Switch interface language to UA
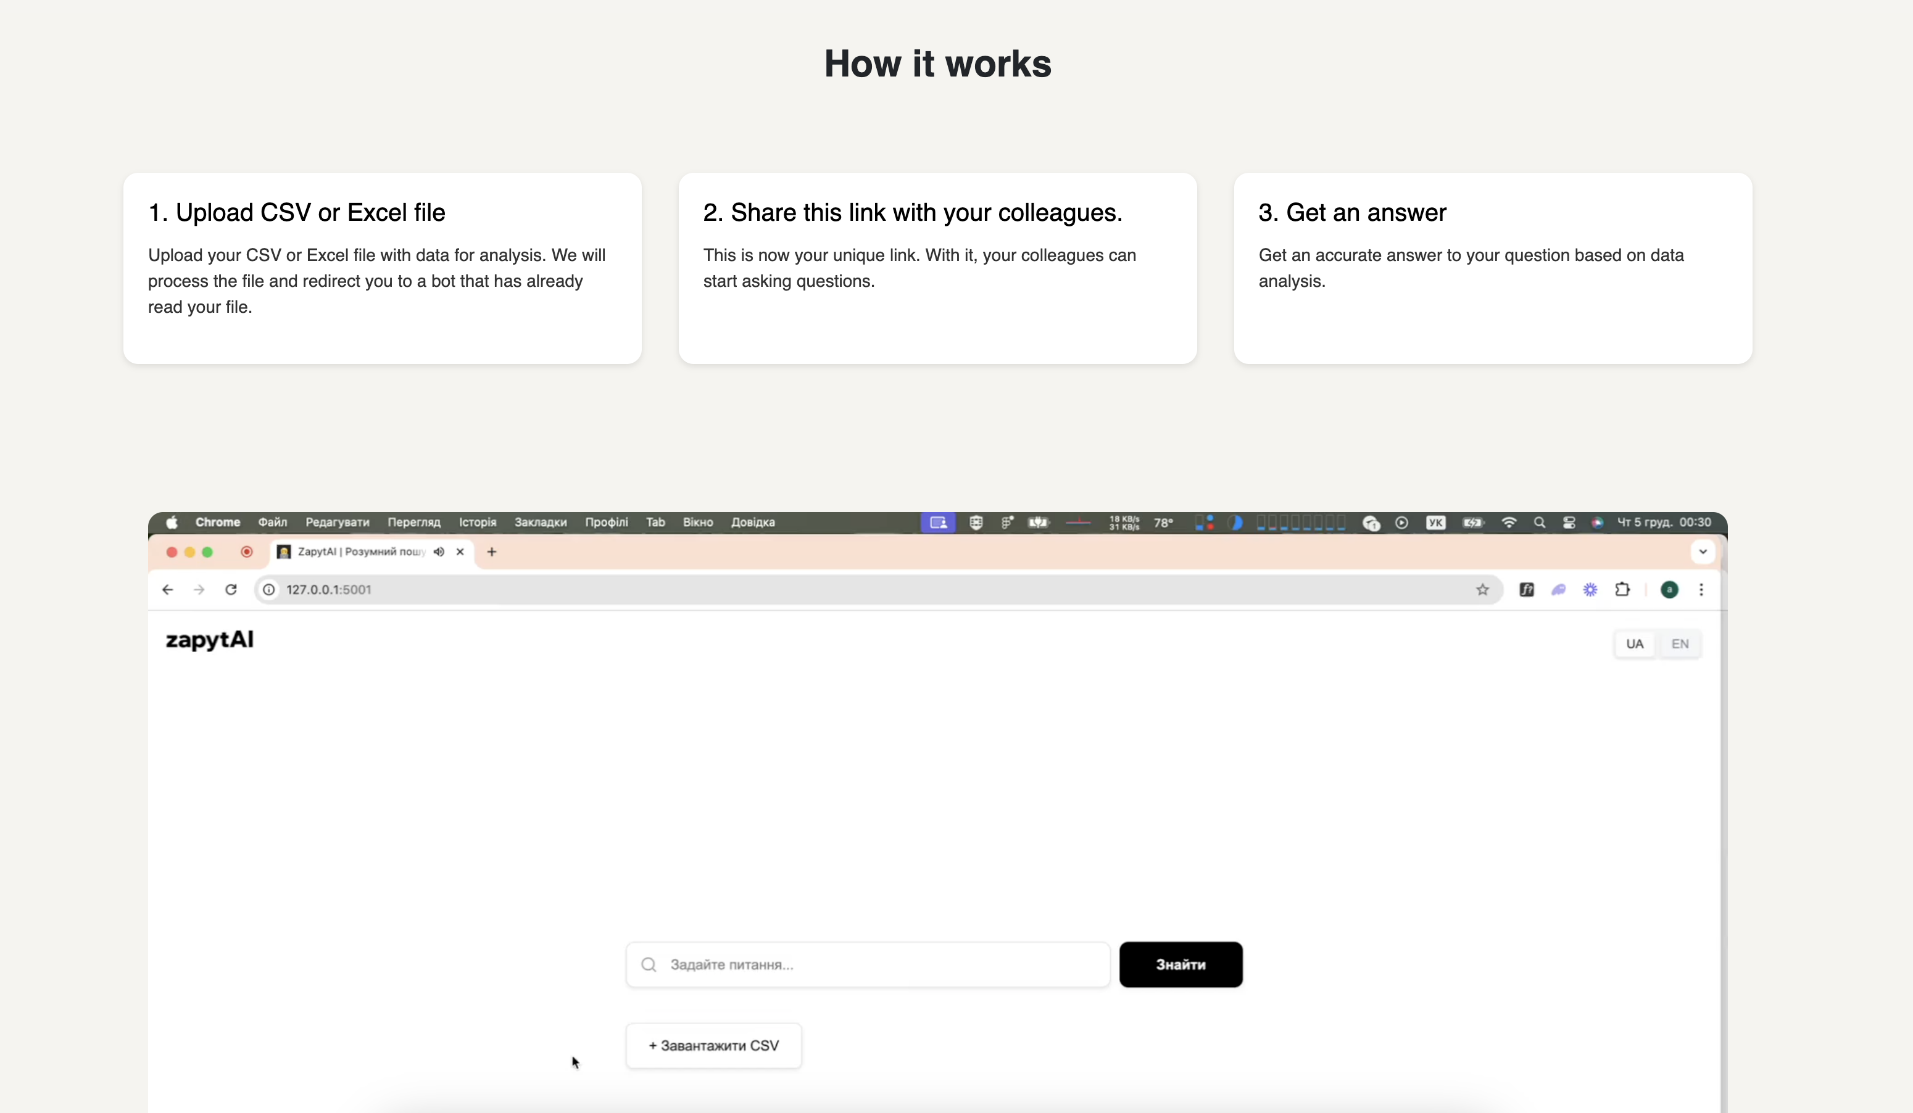The width and height of the screenshot is (1913, 1113). coord(1635,643)
